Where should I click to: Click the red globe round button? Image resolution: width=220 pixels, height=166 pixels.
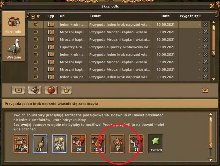51,90
